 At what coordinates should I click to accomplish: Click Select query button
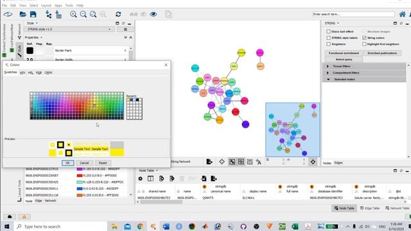click(344, 60)
